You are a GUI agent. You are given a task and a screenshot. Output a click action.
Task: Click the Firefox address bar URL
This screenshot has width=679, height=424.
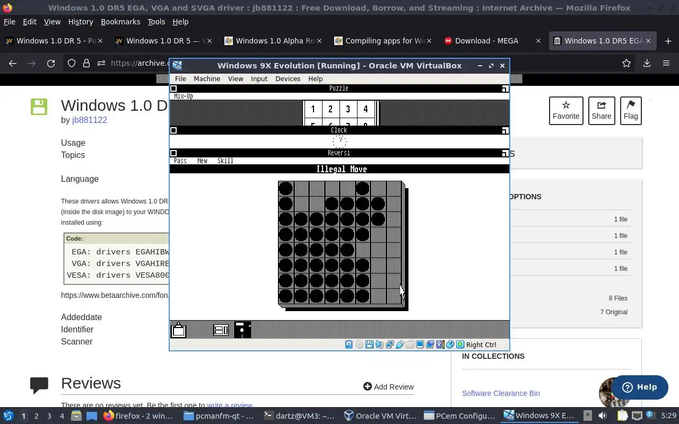[x=140, y=63]
